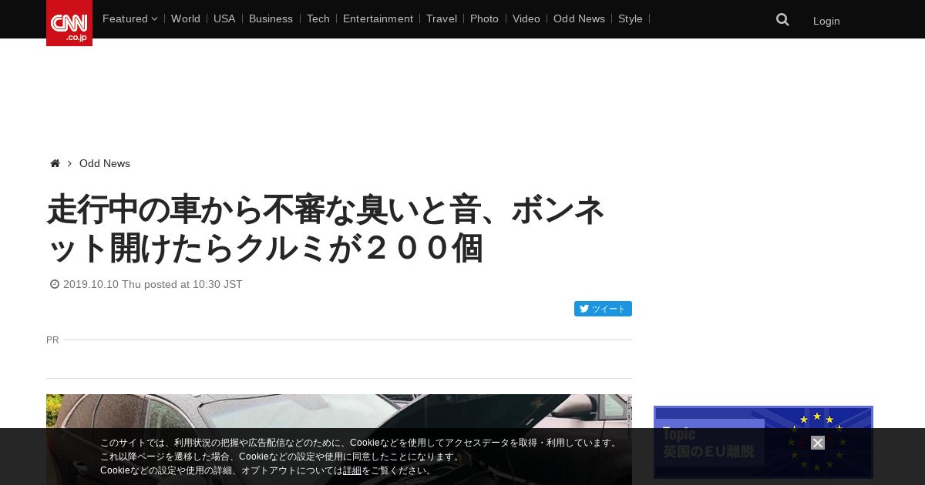This screenshot has width=925, height=485.
Task: Open the Business section
Action: (271, 18)
